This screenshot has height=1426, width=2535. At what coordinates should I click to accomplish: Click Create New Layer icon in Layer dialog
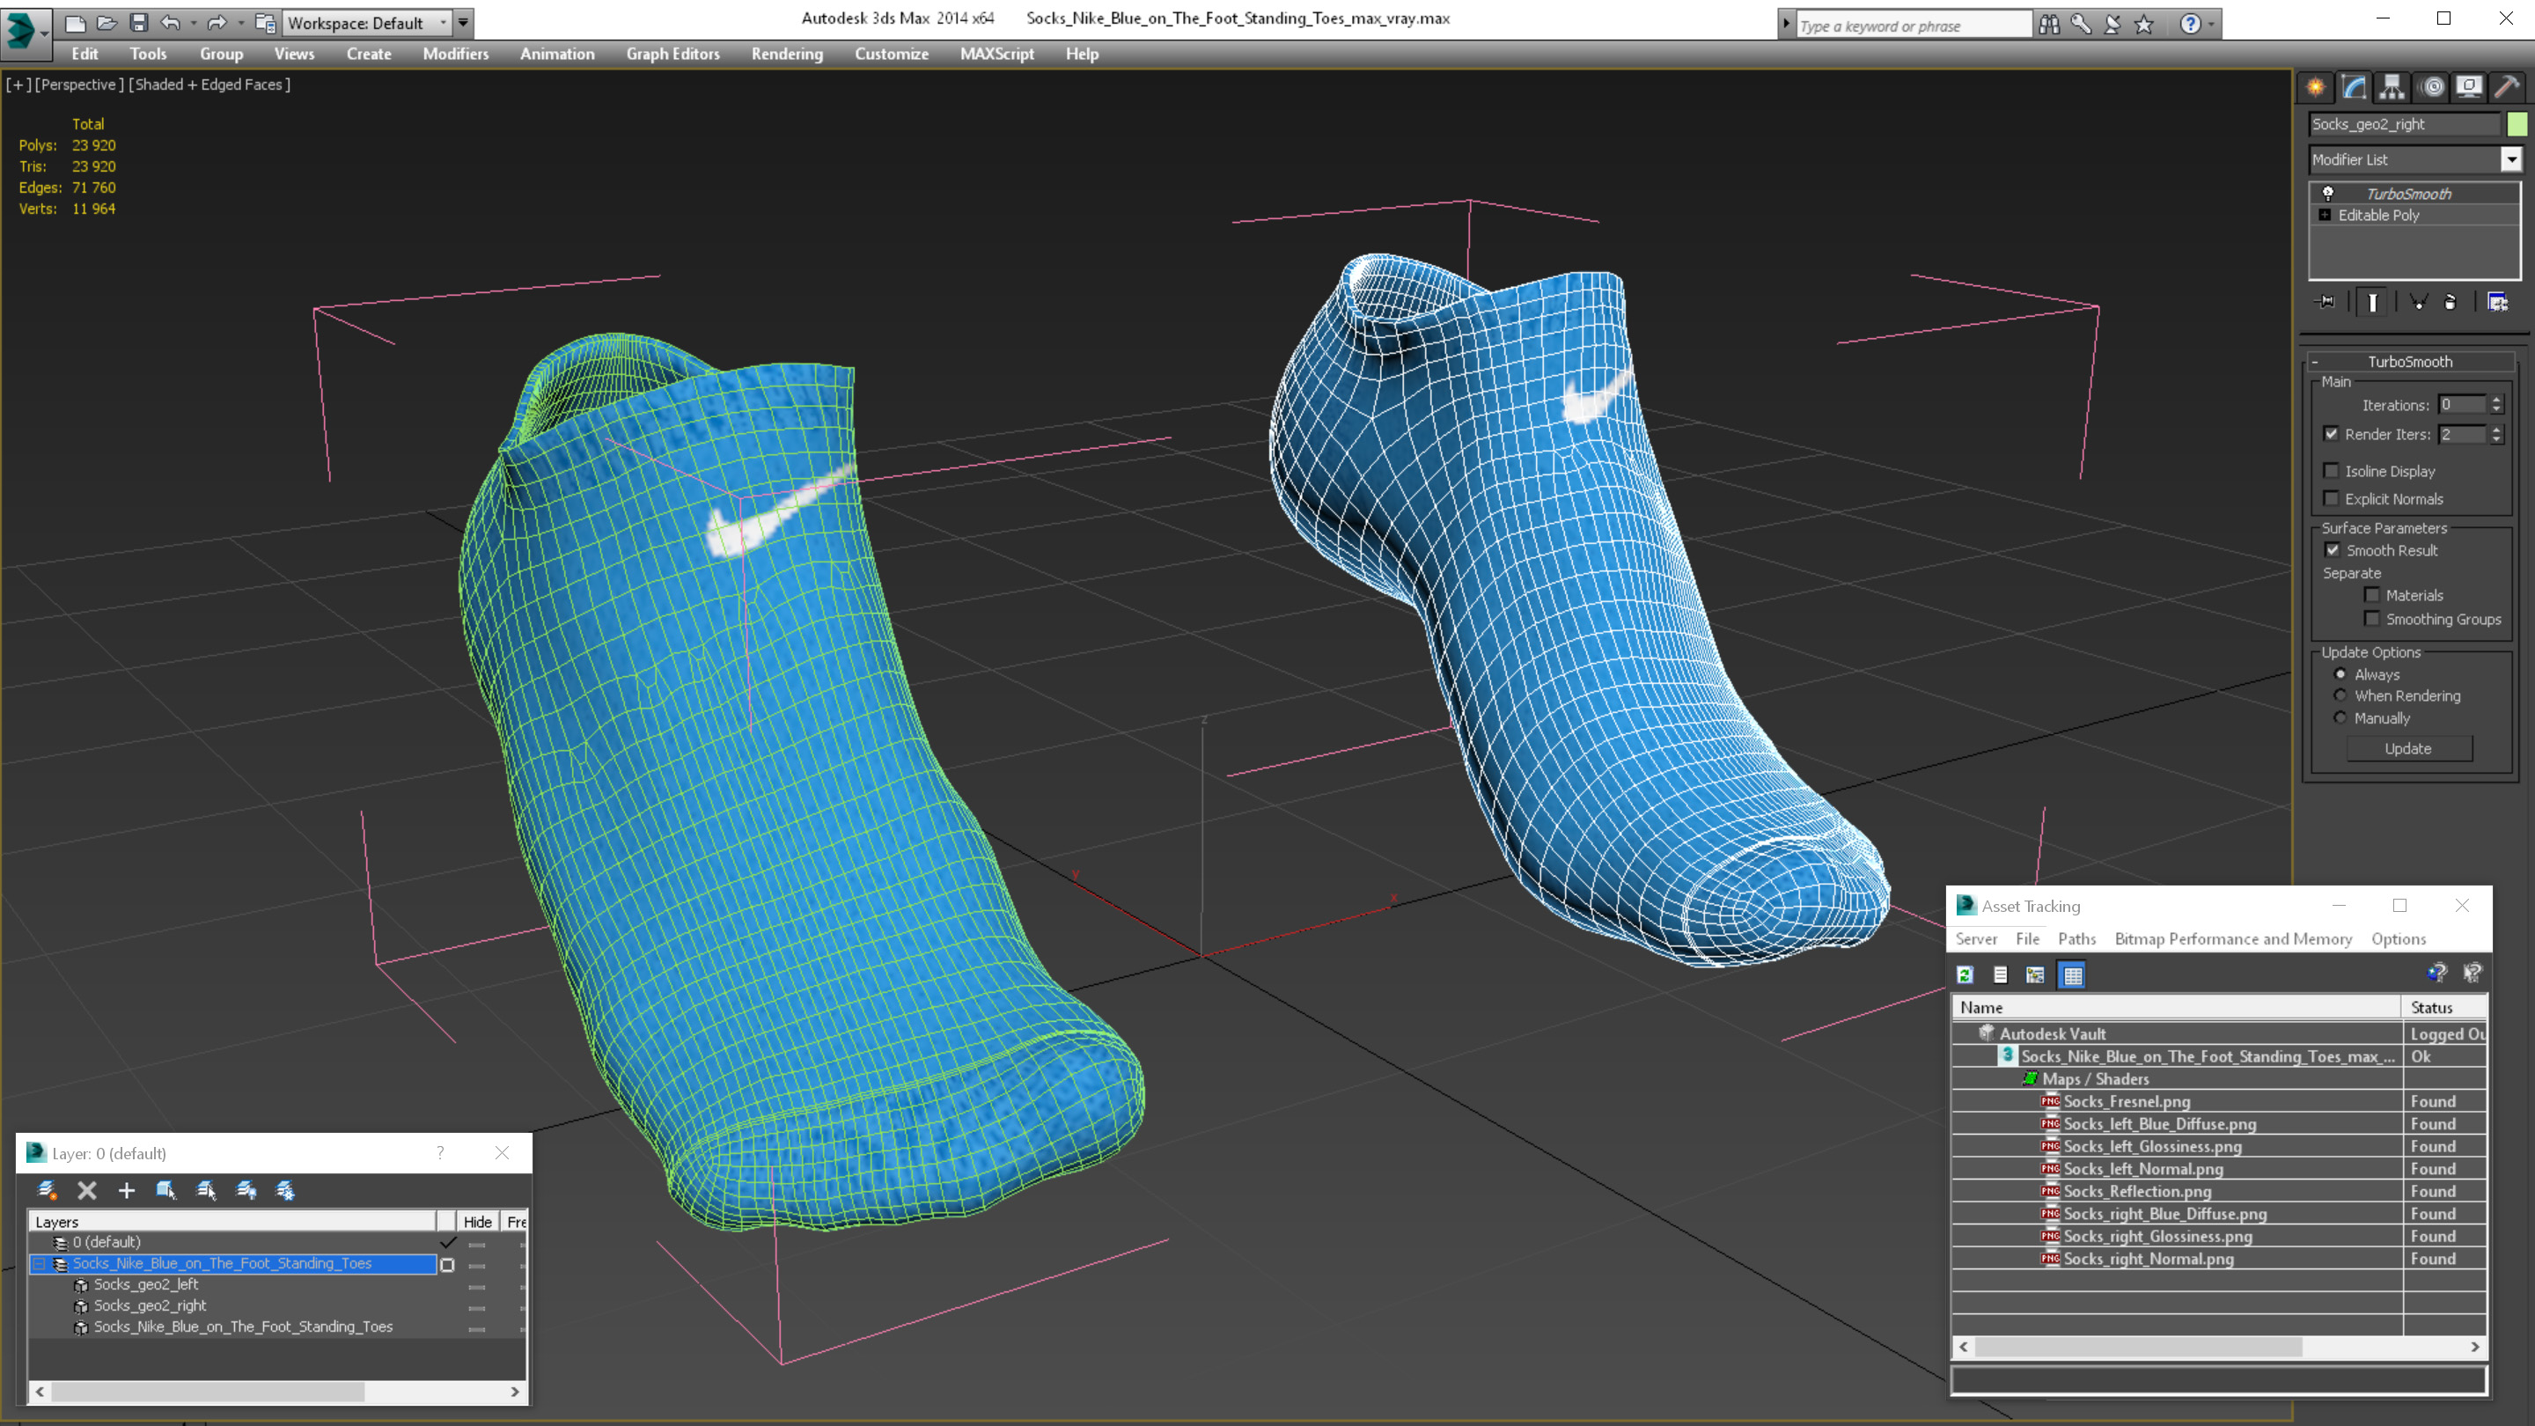[x=47, y=1191]
